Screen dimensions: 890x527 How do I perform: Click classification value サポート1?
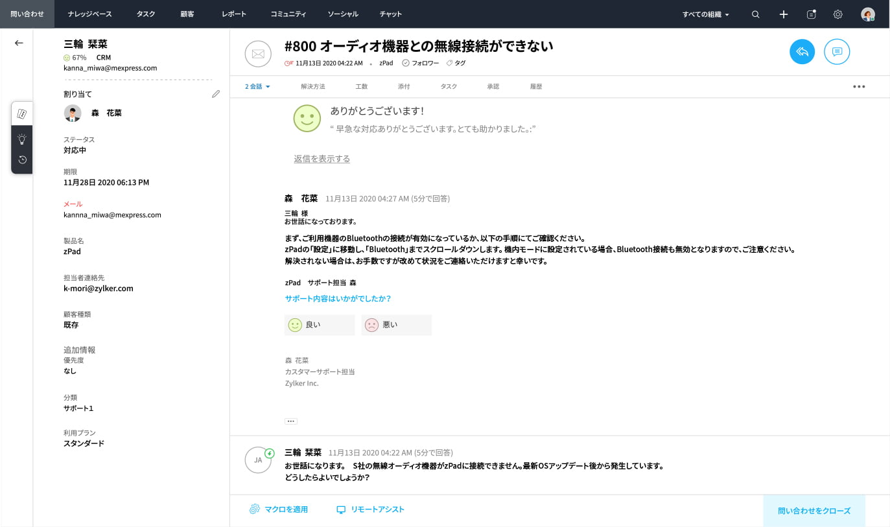coord(78,408)
